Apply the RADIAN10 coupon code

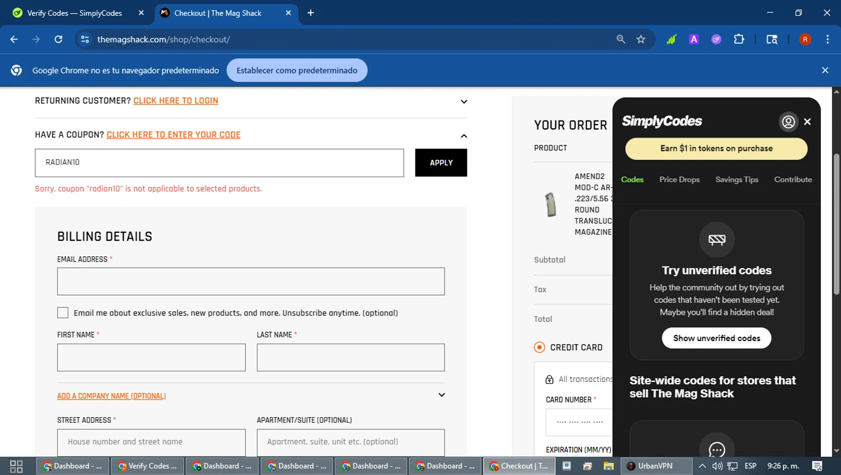441,163
